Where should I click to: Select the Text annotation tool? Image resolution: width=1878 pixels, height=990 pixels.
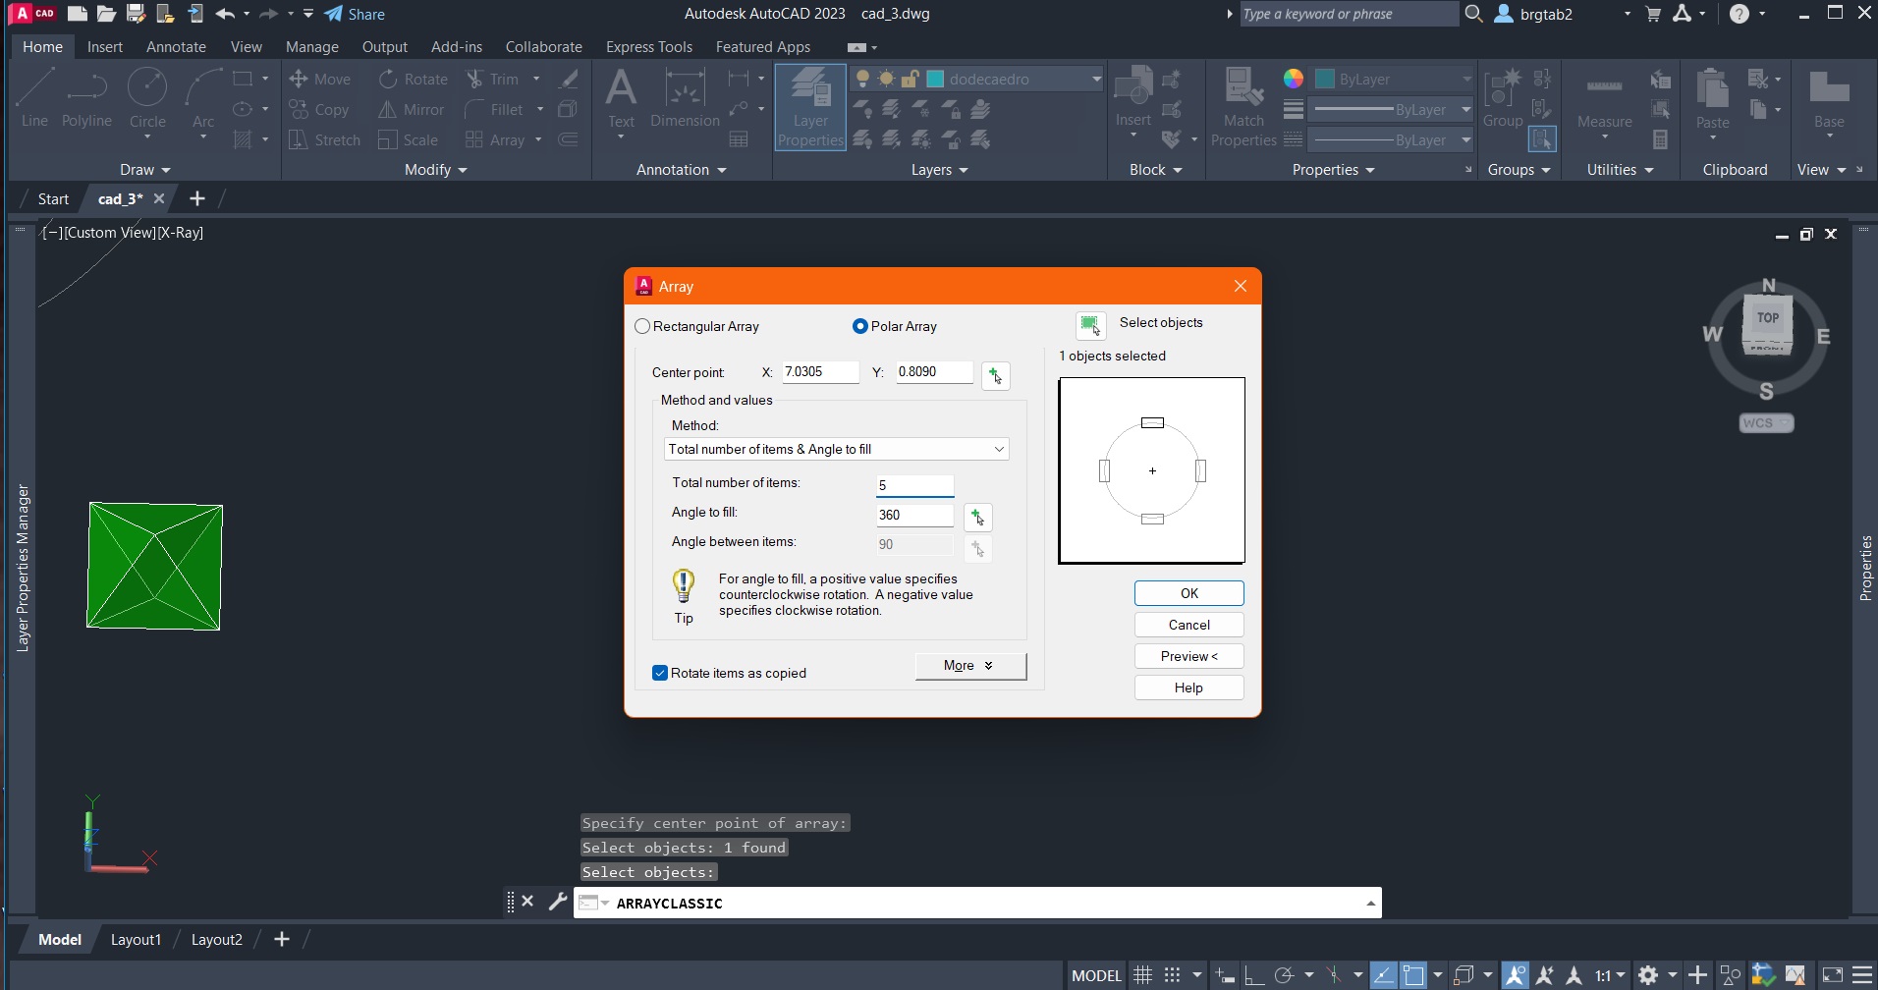621,98
